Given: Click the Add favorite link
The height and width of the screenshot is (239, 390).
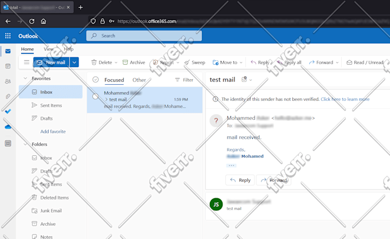Looking at the screenshot, I should pos(53,131).
